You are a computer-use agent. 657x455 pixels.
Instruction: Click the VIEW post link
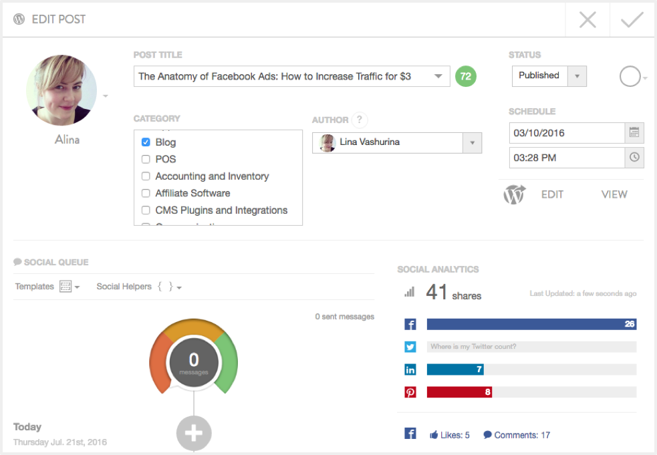point(614,194)
